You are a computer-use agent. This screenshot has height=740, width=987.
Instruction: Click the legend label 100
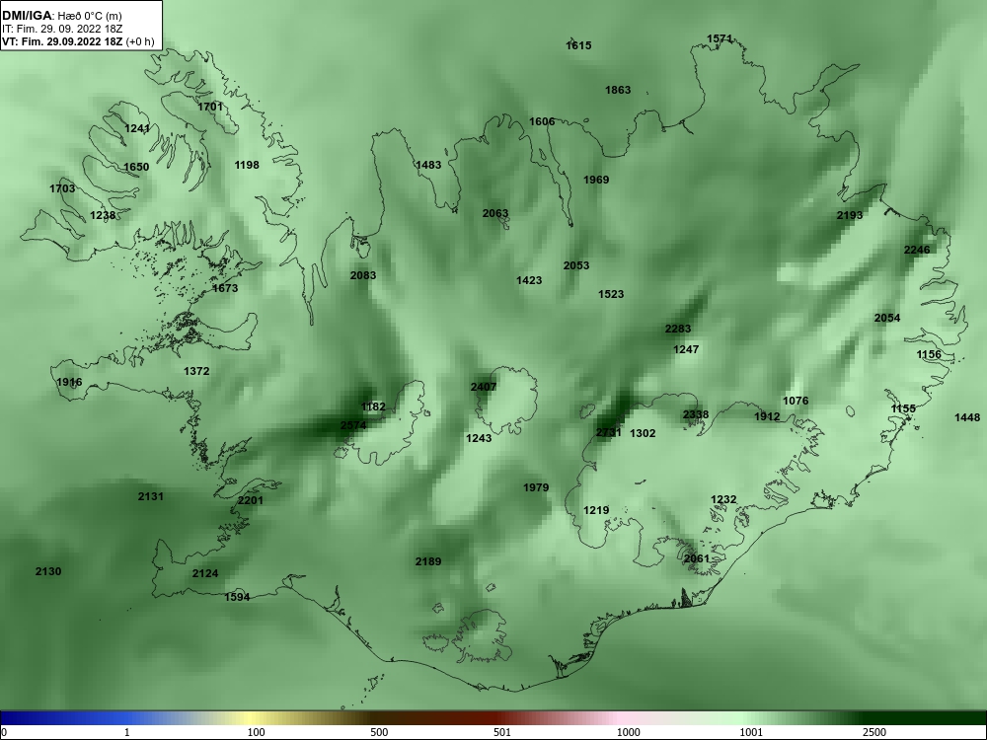(256, 732)
